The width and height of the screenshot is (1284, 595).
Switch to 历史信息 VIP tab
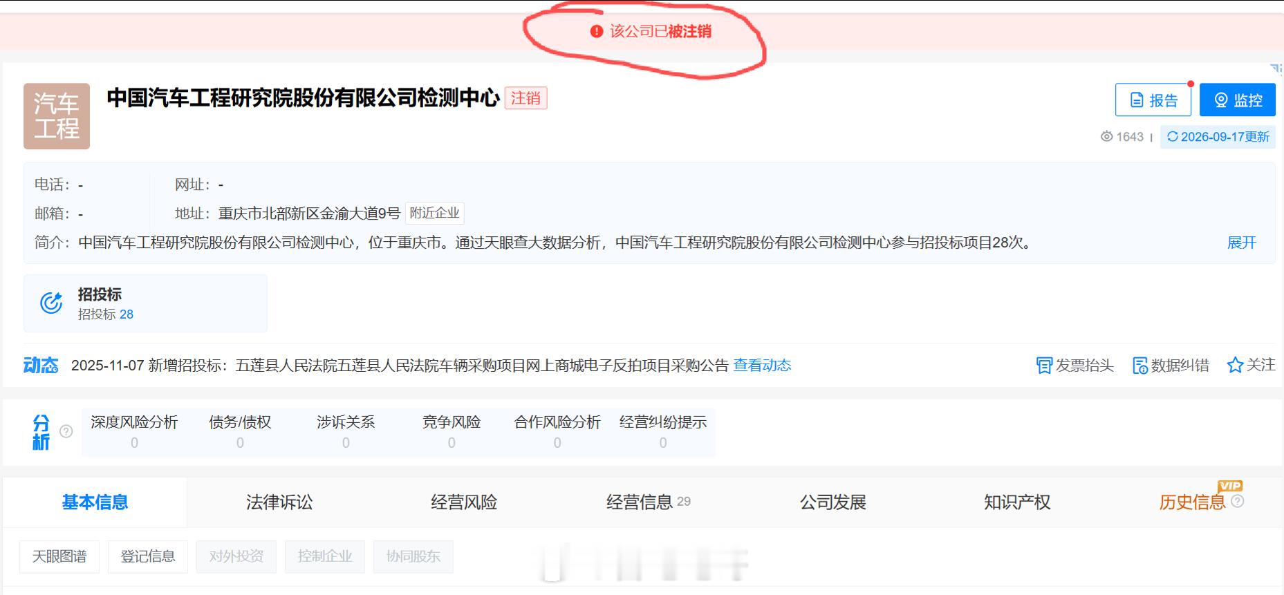click(x=1193, y=502)
